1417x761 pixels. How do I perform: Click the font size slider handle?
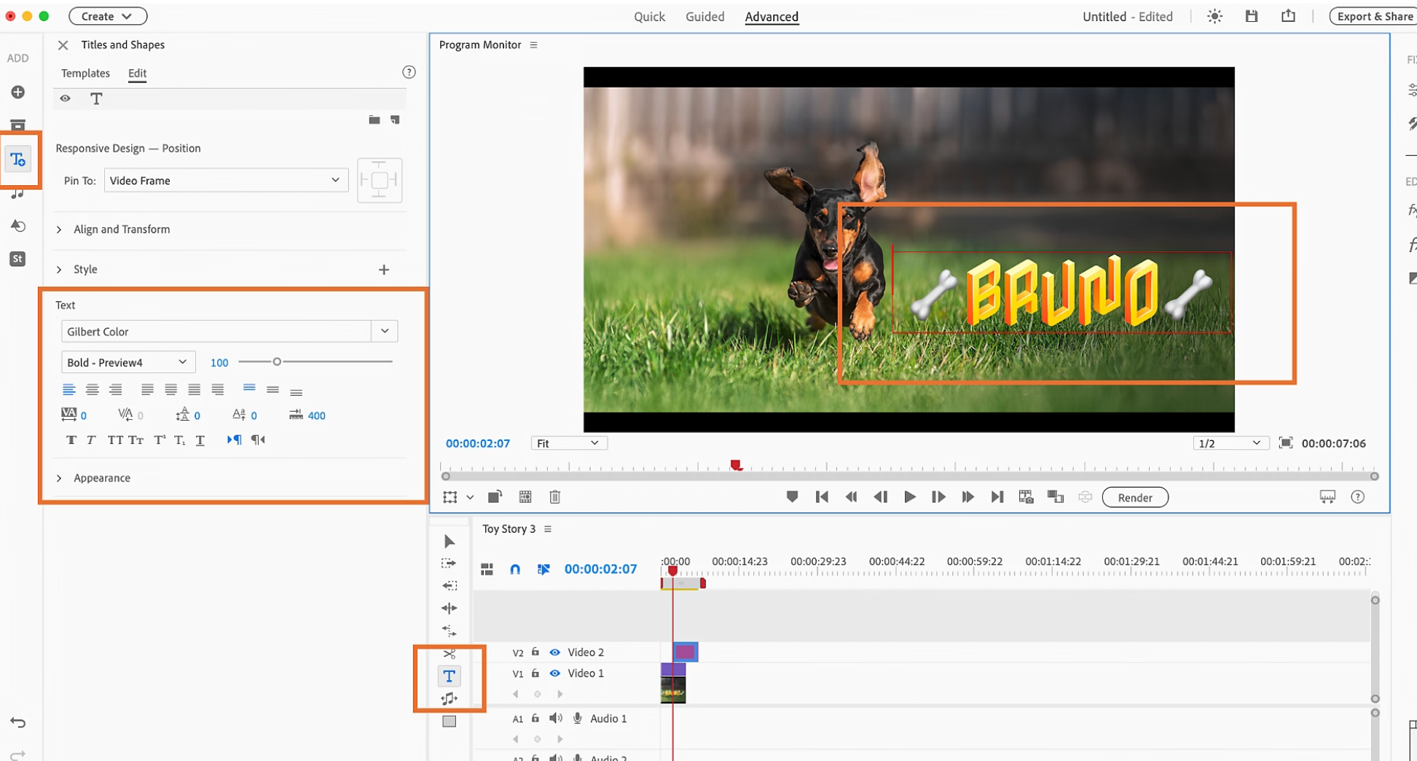pos(277,362)
